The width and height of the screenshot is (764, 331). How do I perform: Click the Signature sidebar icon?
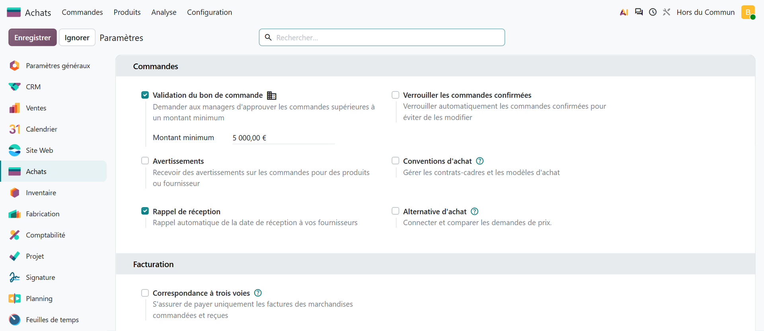15,277
